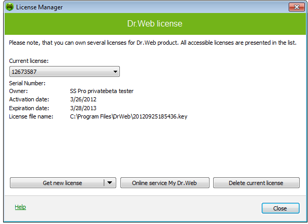Click Delete current license button
This screenshot has width=308, height=224.
point(256,183)
